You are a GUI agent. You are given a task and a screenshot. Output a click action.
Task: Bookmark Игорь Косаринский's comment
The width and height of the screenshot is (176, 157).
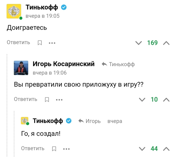(x=47, y=99)
